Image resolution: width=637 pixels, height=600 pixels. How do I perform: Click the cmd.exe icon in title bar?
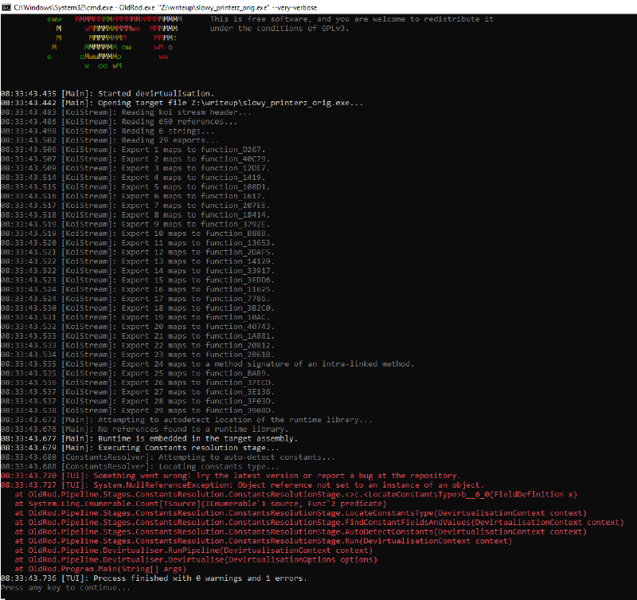[7, 6]
